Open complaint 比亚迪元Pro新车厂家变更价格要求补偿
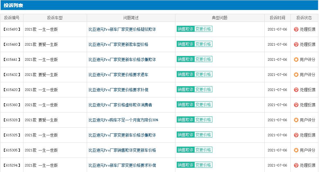 (122, 165)
